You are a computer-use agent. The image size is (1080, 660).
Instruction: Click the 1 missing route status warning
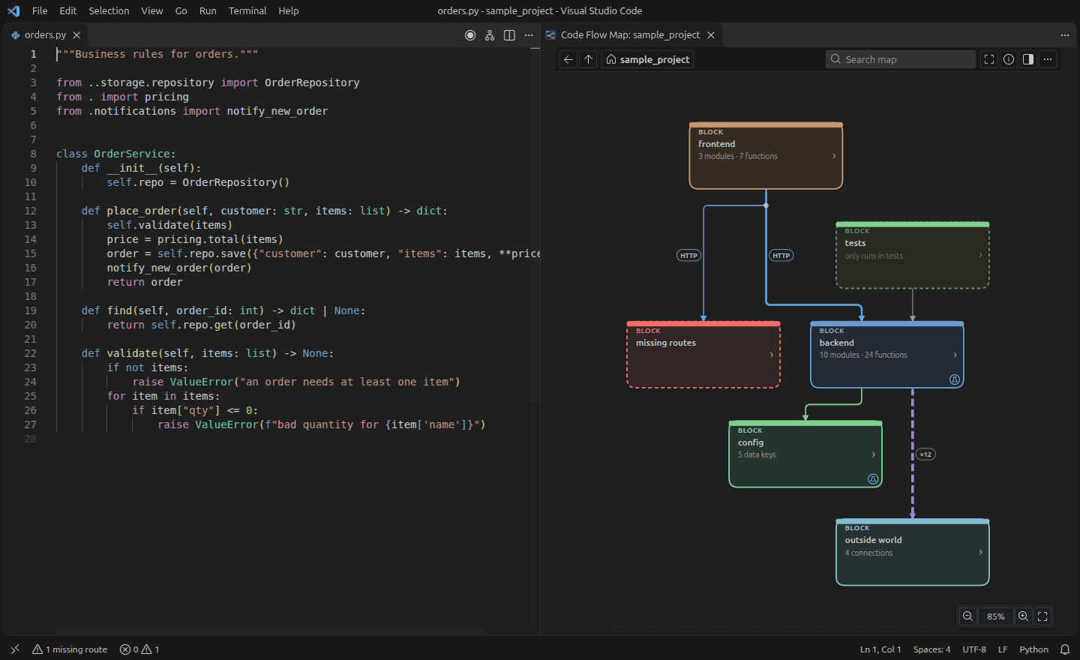[x=70, y=649]
